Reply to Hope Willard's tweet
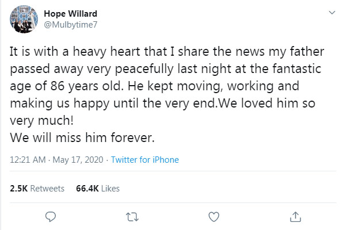Viewport: 345px width, 230px height. tap(50, 217)
